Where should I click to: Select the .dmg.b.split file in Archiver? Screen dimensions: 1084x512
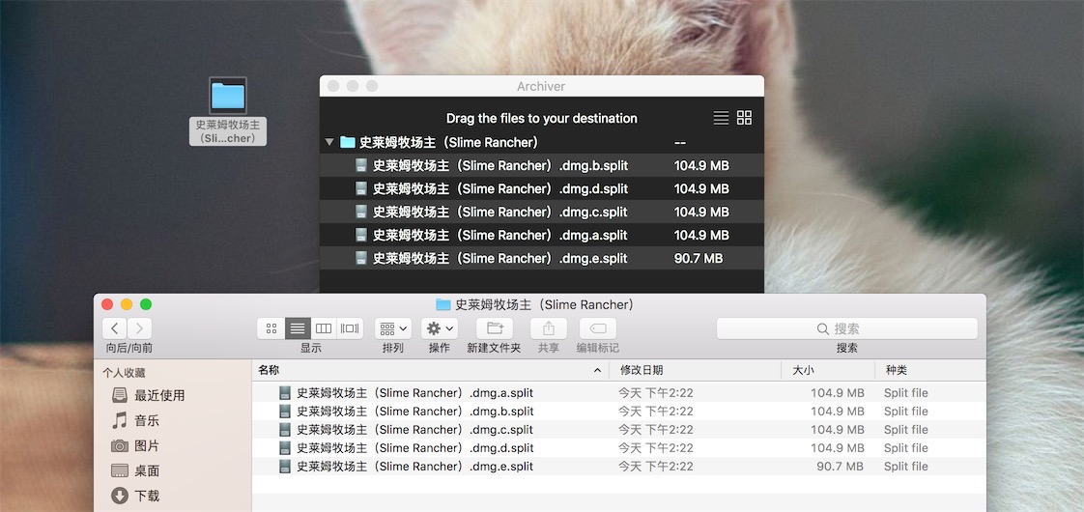(x=542, y=165)
